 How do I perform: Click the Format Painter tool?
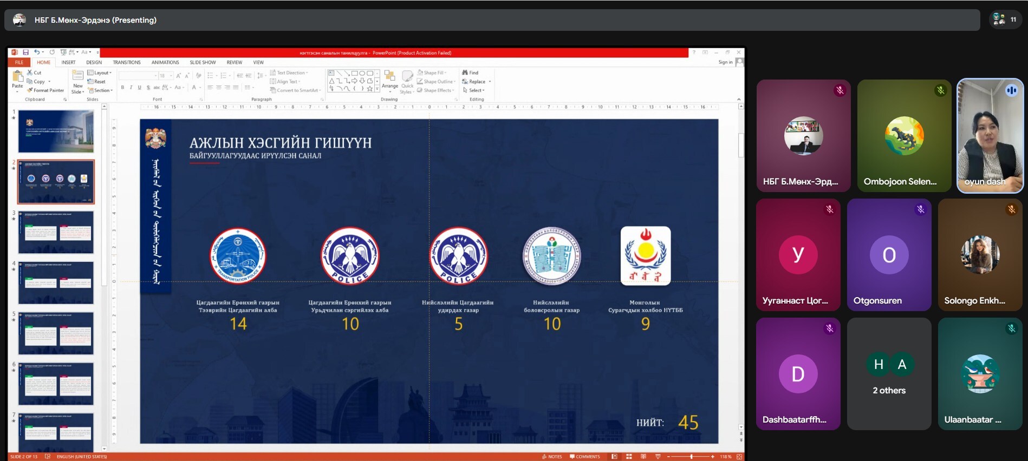tap(46, 90)
